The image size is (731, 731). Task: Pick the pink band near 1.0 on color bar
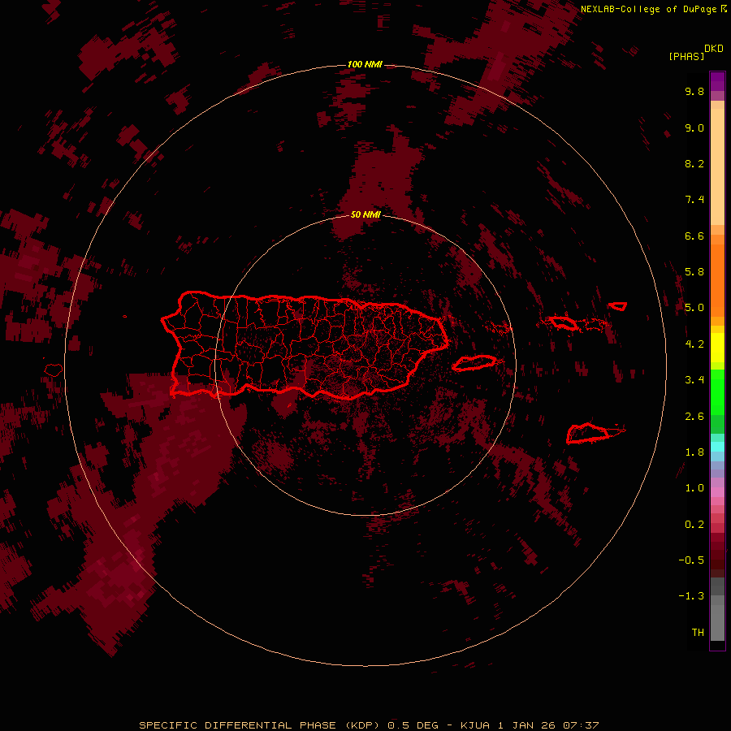(x=717, y=492)
